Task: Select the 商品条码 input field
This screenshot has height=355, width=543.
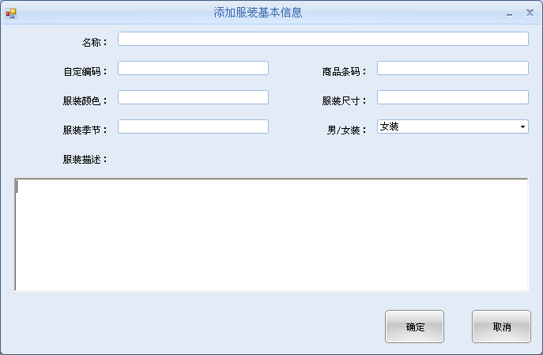Action: click(453, 68)
